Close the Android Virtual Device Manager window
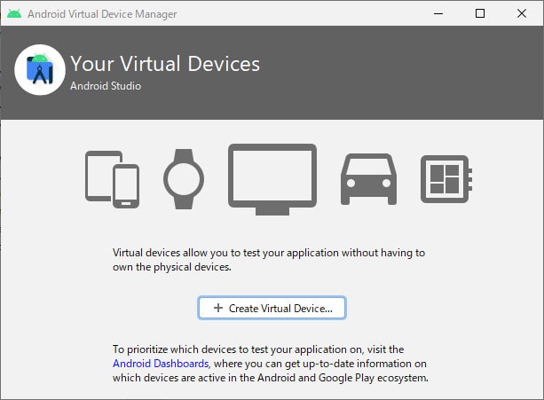The width and height of the screenshot is (544, 400). pyautogui.click(x=521, y=13)
